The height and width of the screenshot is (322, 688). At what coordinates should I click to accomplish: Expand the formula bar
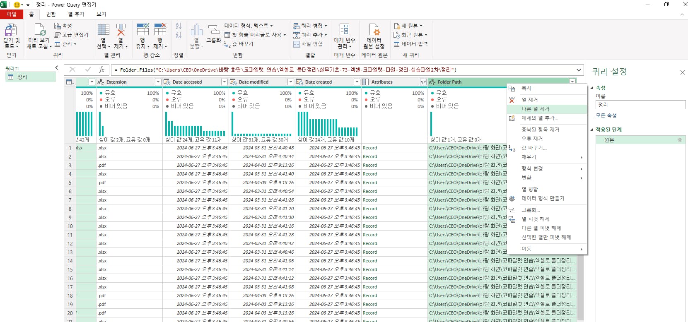579,70
